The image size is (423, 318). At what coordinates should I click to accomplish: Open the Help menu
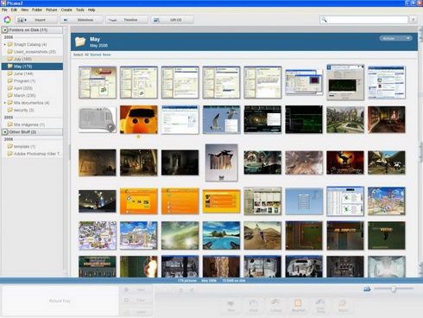(x=92, y=10)
